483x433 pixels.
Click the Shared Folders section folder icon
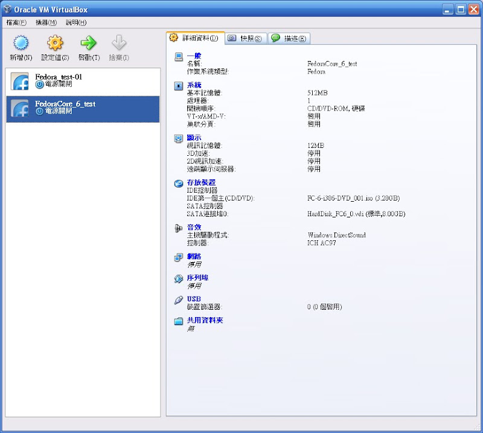point(179,321)
